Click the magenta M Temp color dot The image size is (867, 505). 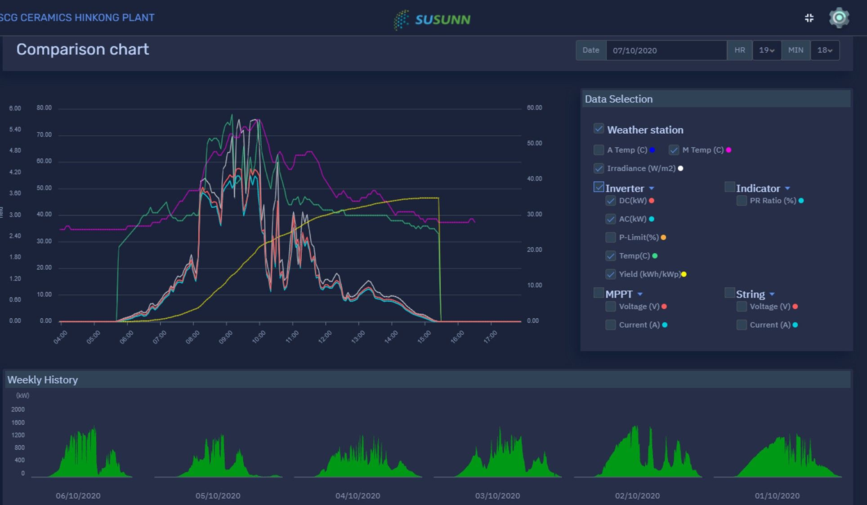point(728,150)
